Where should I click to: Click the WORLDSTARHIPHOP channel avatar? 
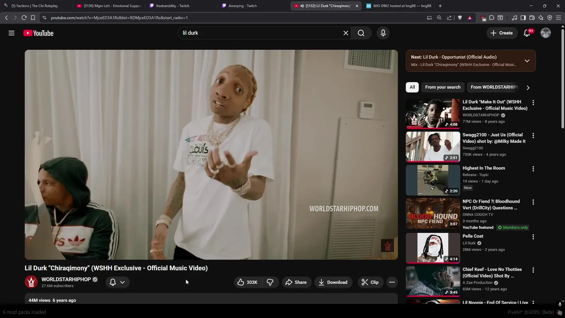31,282
